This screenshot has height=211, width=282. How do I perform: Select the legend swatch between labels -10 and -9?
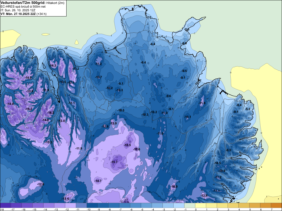[x=92, y=205]
